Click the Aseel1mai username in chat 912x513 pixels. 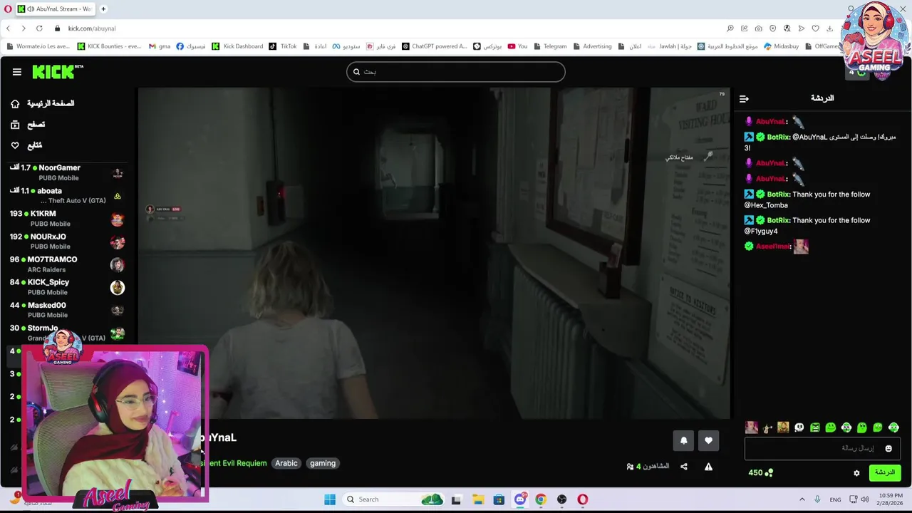[772, 247]
